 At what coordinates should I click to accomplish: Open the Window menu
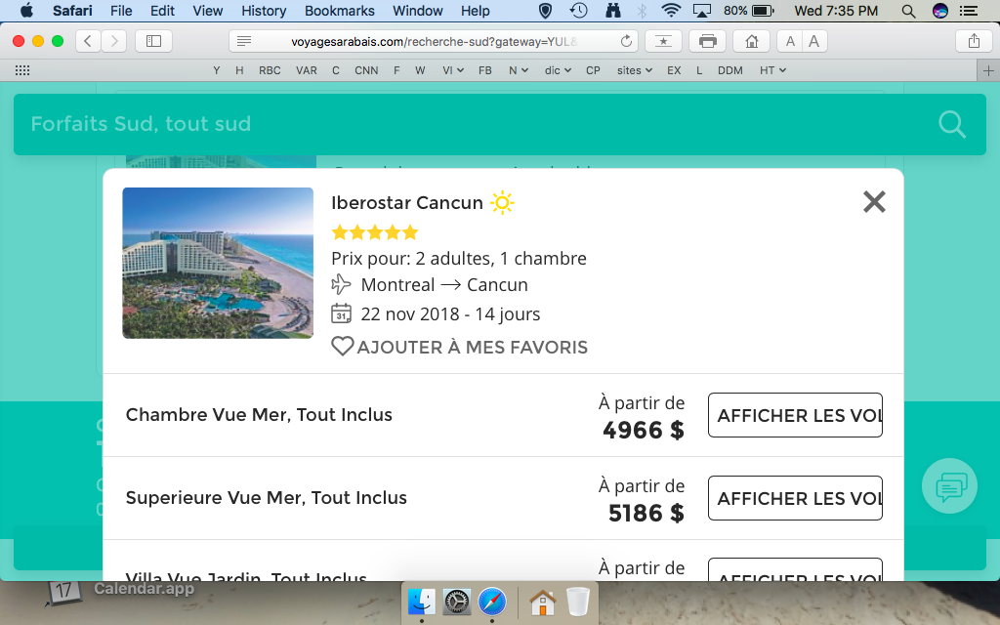point(418,11)
